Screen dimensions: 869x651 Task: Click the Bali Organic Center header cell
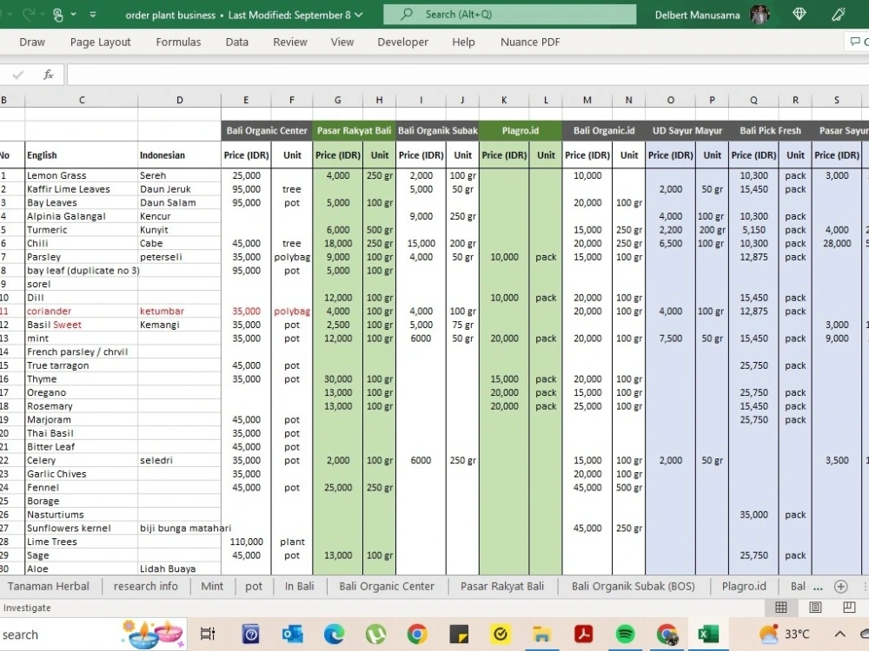click(x=267, y=131)
